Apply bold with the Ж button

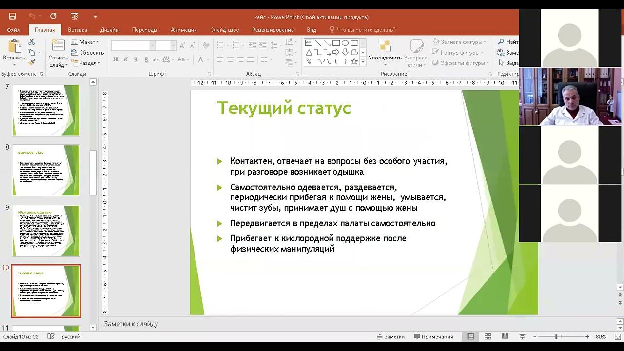point(116,59)
